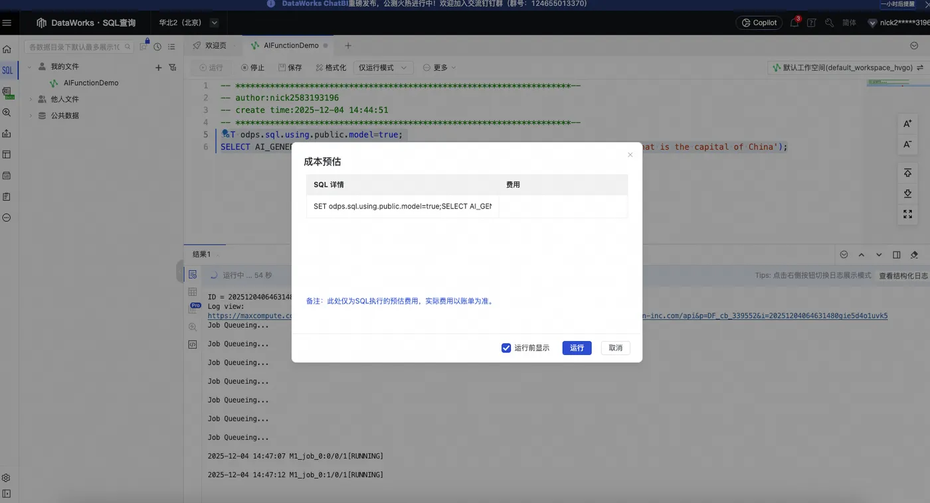Click the list view icon in file panel
The height and width of the screenshot is (503, 930).
[171, 46]
